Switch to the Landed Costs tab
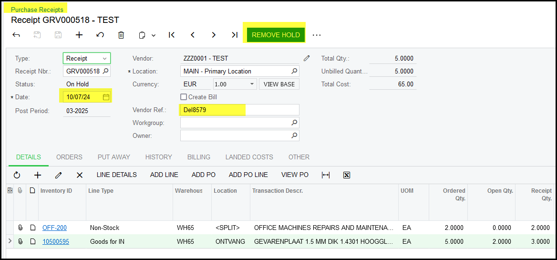The width and height of the screenshot is (557, 260). (249, 157)
